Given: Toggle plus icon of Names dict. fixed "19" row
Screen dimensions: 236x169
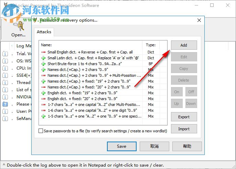Looking at the screenshot, I should (43, 81).
